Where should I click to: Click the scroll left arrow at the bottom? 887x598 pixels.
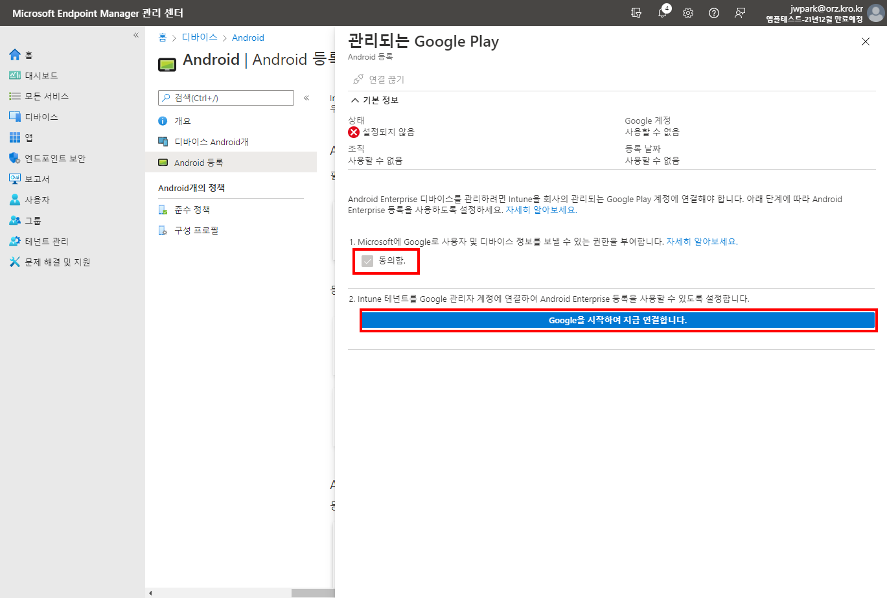point(150,593)
